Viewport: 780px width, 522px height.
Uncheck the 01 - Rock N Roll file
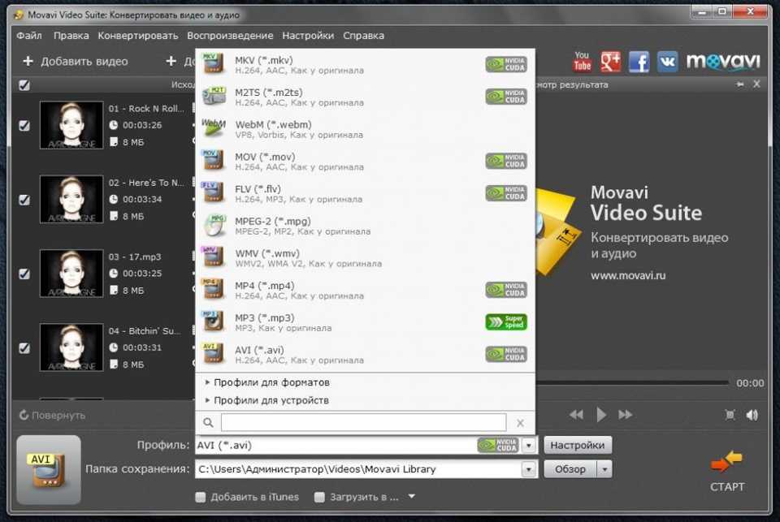24,125
